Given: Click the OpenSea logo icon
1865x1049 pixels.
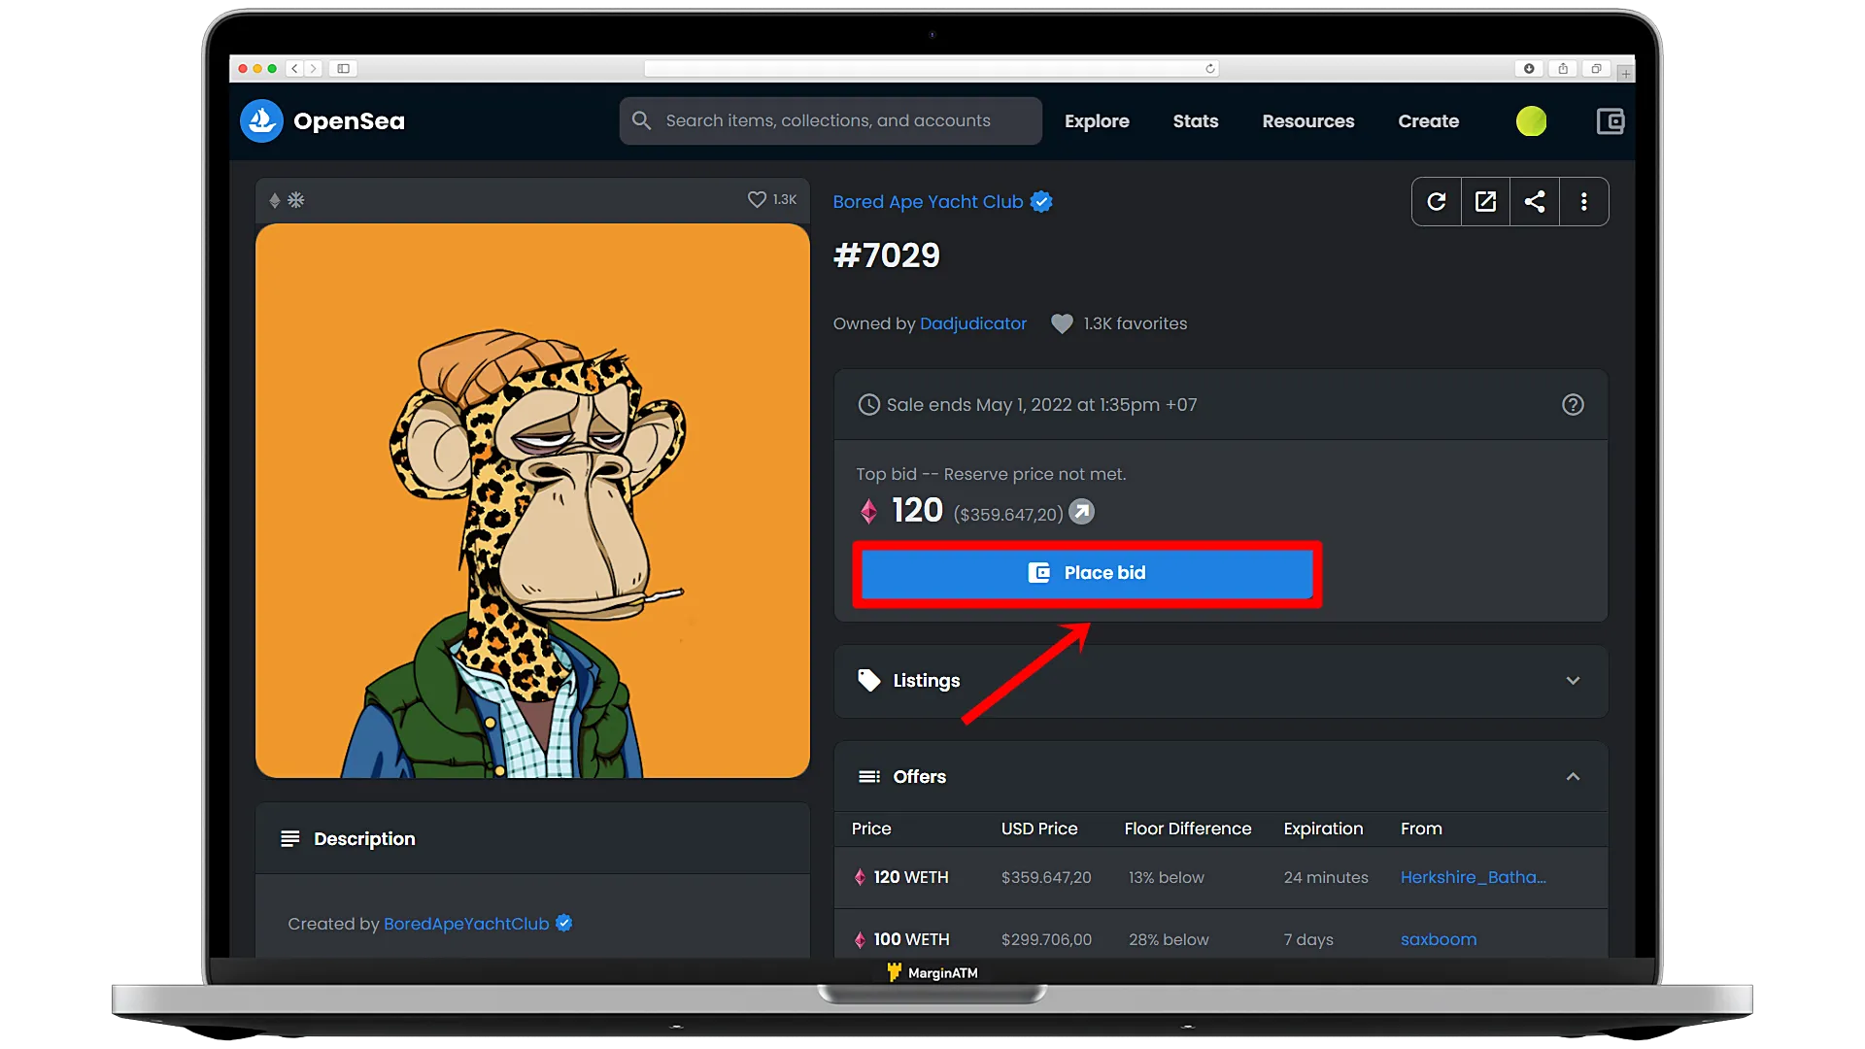Looking at the screenshot, I should [x=261, y=121].
